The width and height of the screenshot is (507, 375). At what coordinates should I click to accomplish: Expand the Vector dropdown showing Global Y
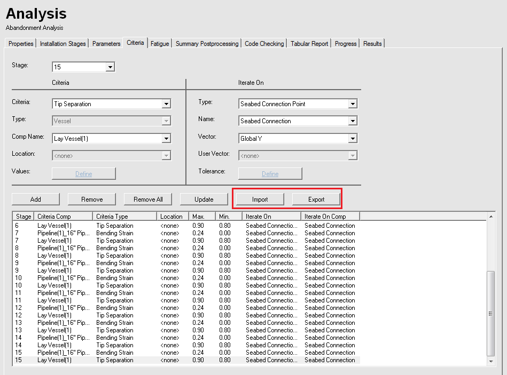(352, 139)
